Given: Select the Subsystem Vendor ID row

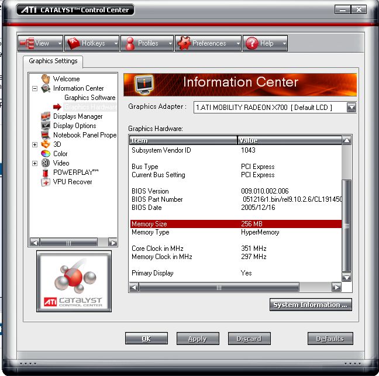Looking at the screenshot, I should click(x=236, y=150).
